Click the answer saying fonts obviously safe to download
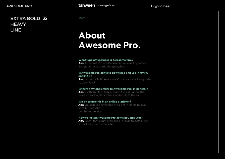 114,81
